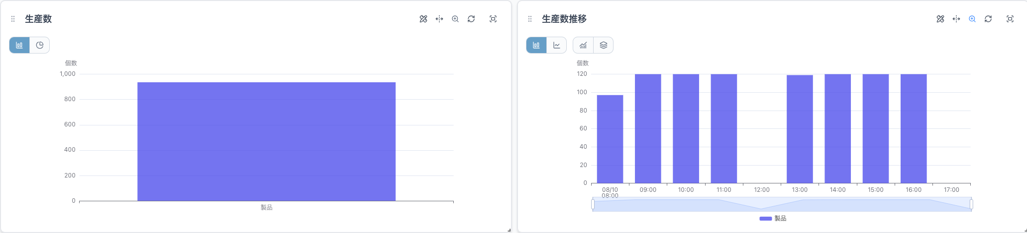Open 生産数推移 panel in fullscreen
Viewport: 1027px width, 233px height.
click(1010, 19)
